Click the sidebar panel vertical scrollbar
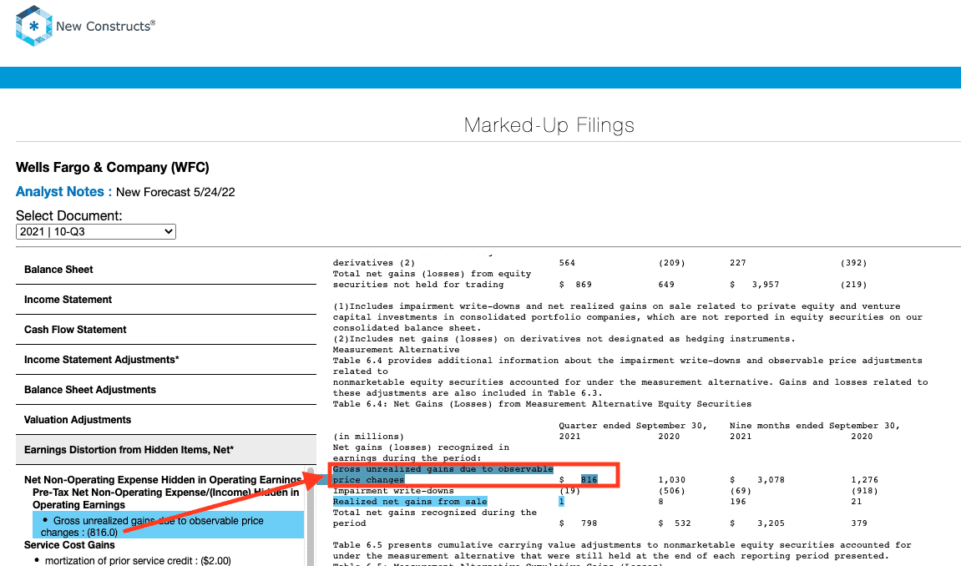961x566 pixels. pos(311,517)
